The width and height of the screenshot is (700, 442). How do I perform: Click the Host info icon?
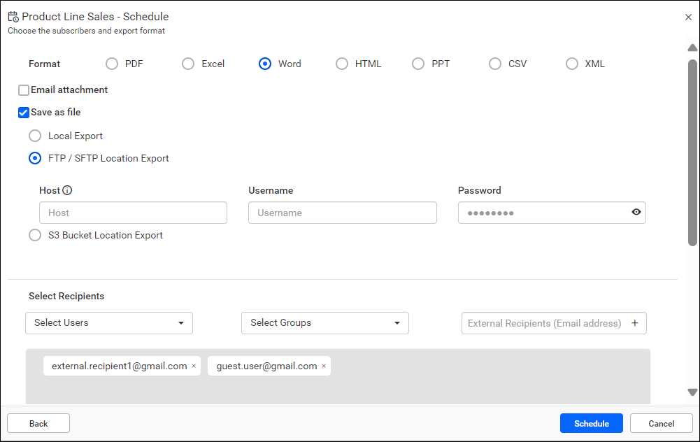(67, 190)
